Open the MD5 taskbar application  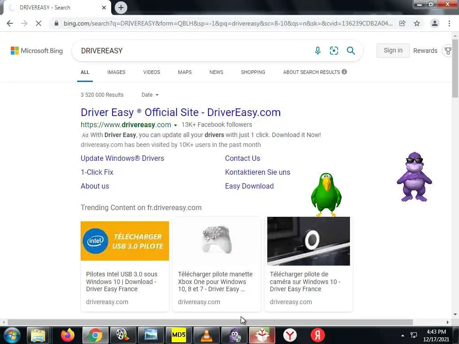tap(178, 335)
